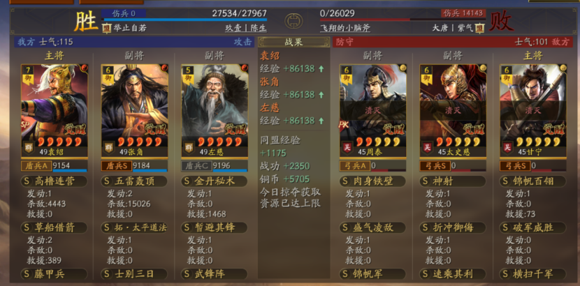Viewport: 580px width, 286px height.
Task: Select the 金丹秘术 skill entry
Action: [x=215, y=181]
